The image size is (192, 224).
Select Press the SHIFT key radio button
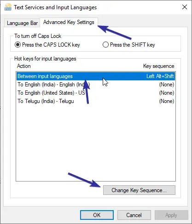tap(105, 45)
